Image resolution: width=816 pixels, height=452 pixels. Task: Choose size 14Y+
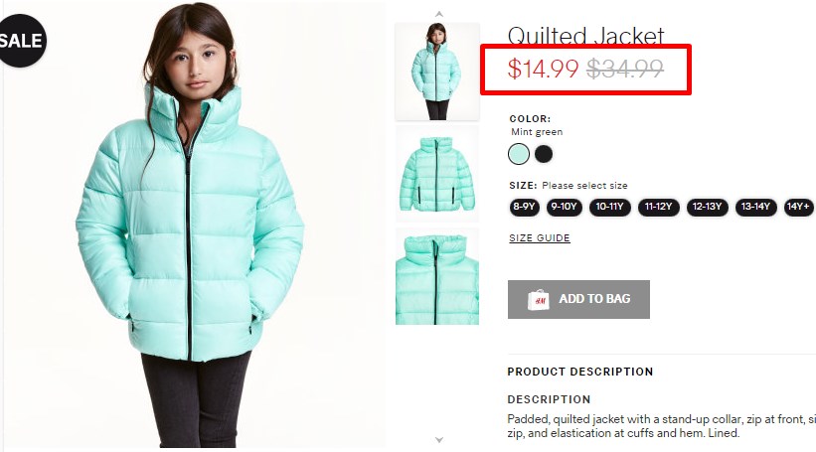[799, 207]
